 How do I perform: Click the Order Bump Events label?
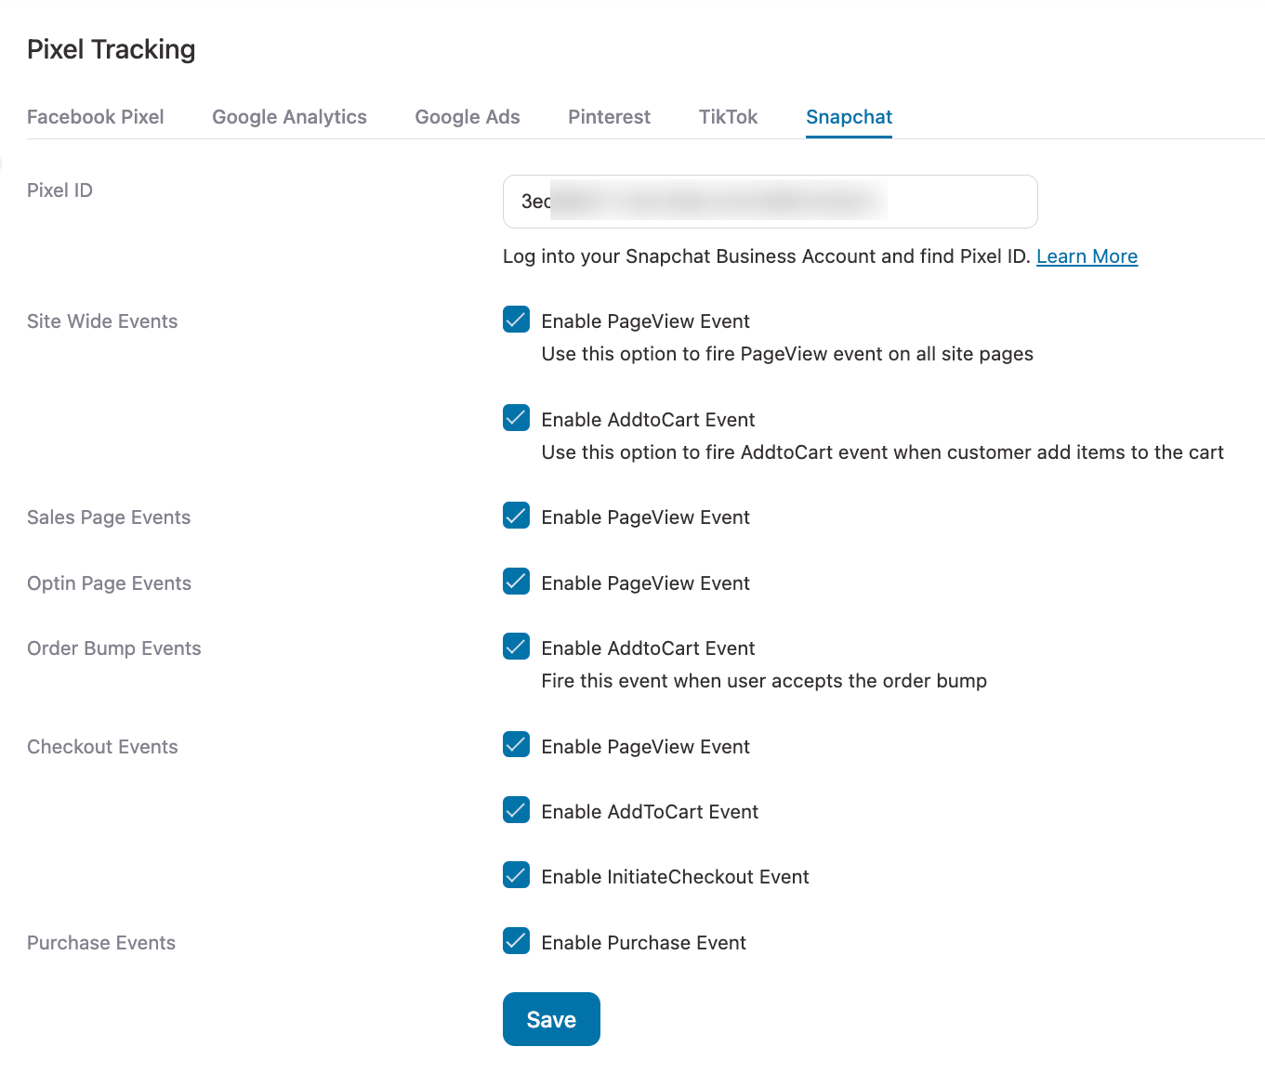tap(113, 648)
